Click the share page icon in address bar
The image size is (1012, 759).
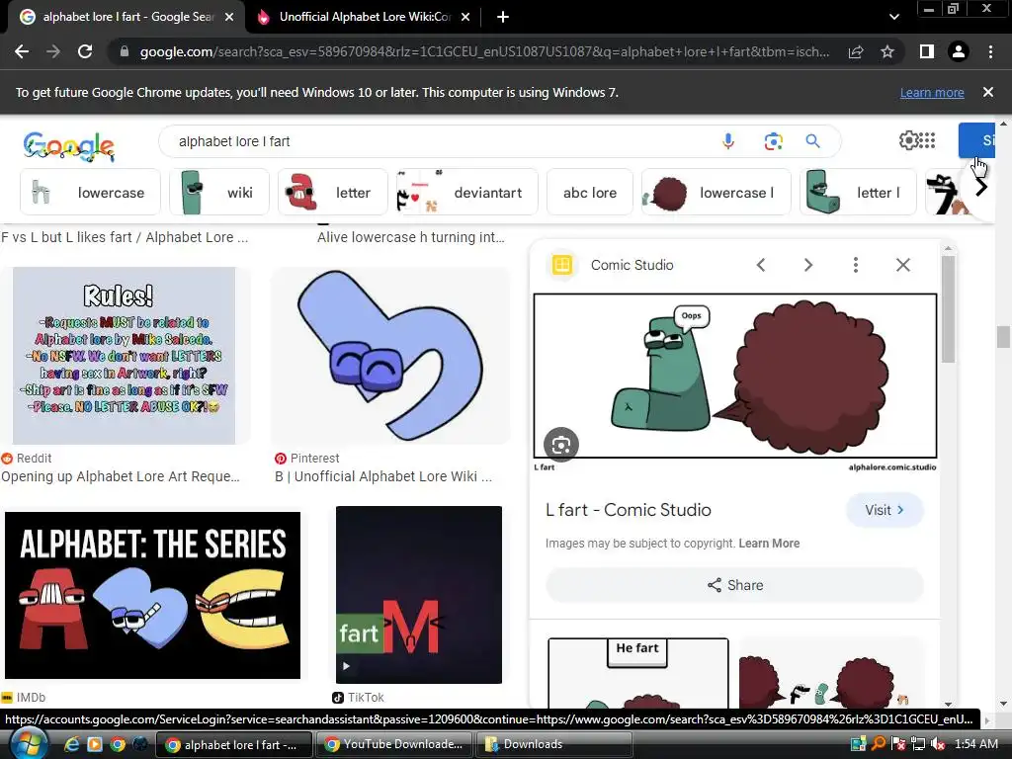point(856,51)
